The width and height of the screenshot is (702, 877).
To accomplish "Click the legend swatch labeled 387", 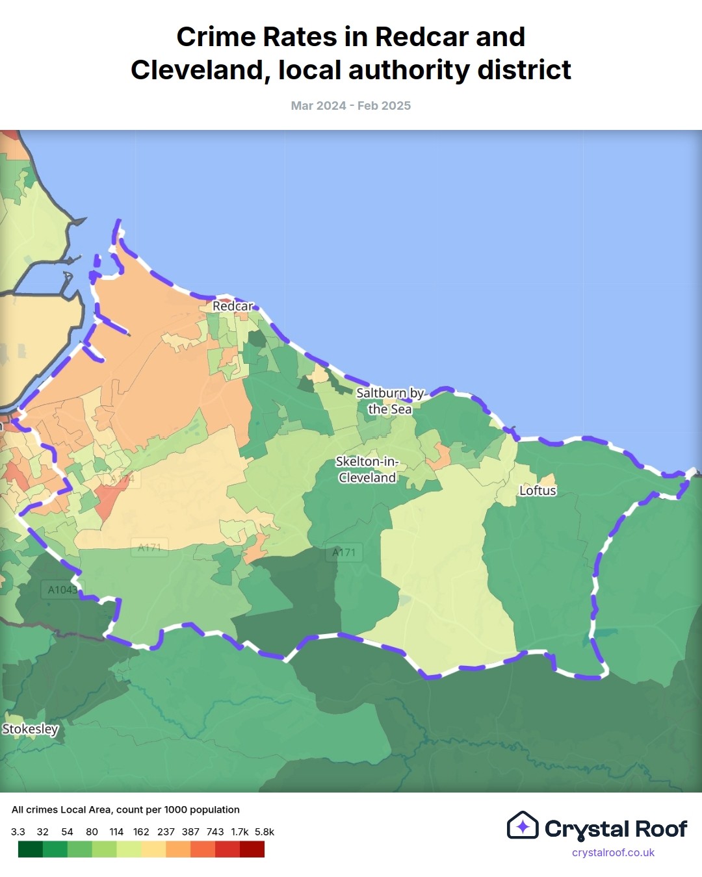I will click(203, 849).
